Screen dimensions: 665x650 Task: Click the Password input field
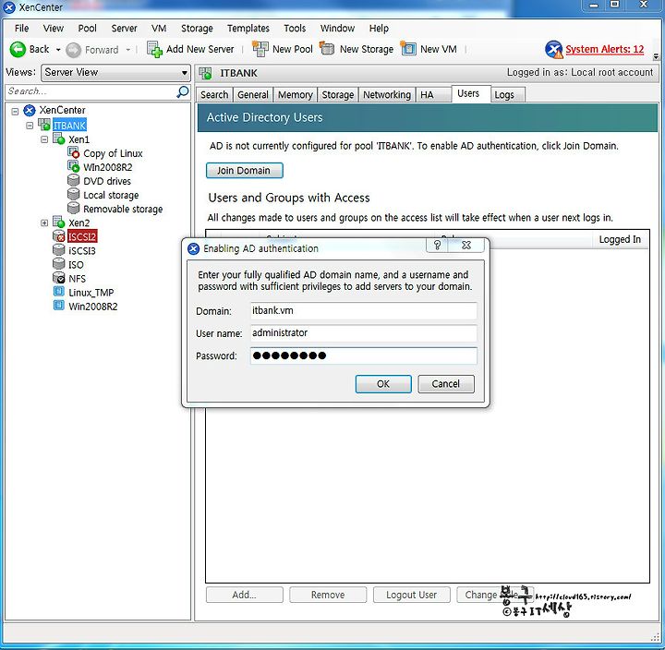[x=364, y=355]
